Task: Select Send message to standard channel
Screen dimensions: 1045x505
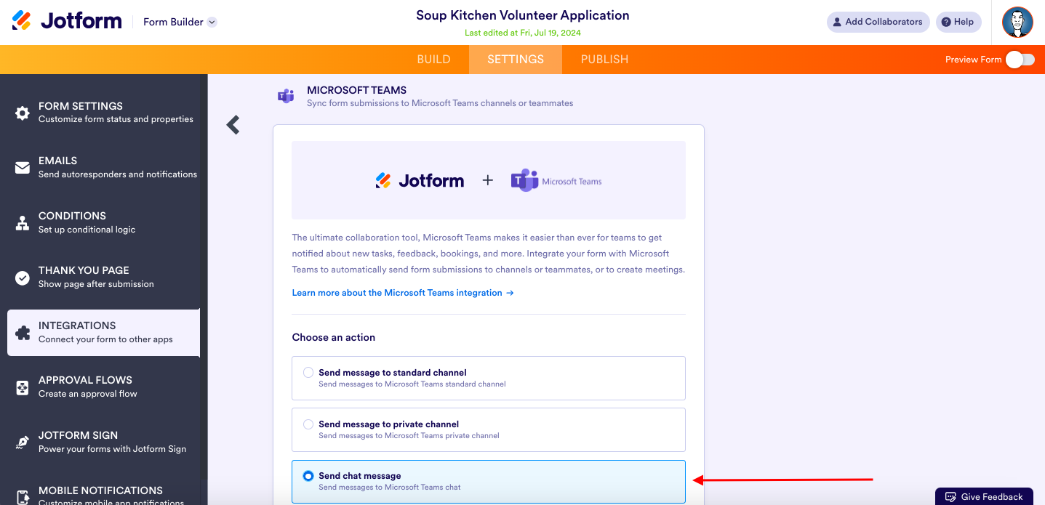Action: coord(489,378)
